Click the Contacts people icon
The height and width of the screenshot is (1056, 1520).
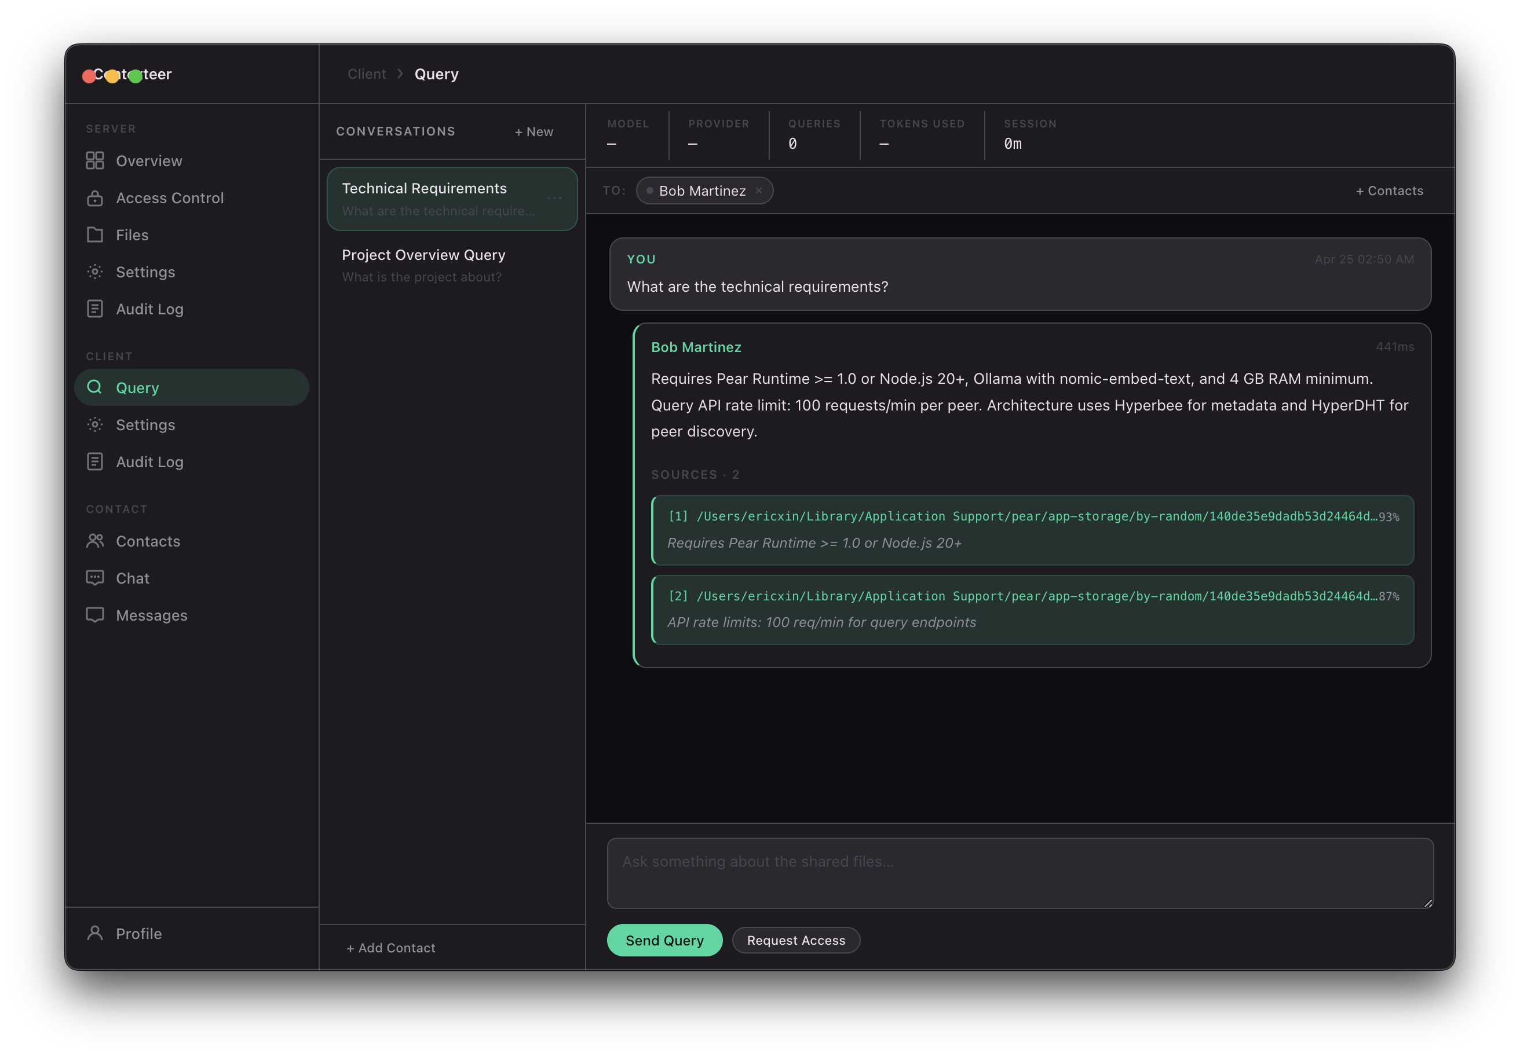[x=94, y=541]
